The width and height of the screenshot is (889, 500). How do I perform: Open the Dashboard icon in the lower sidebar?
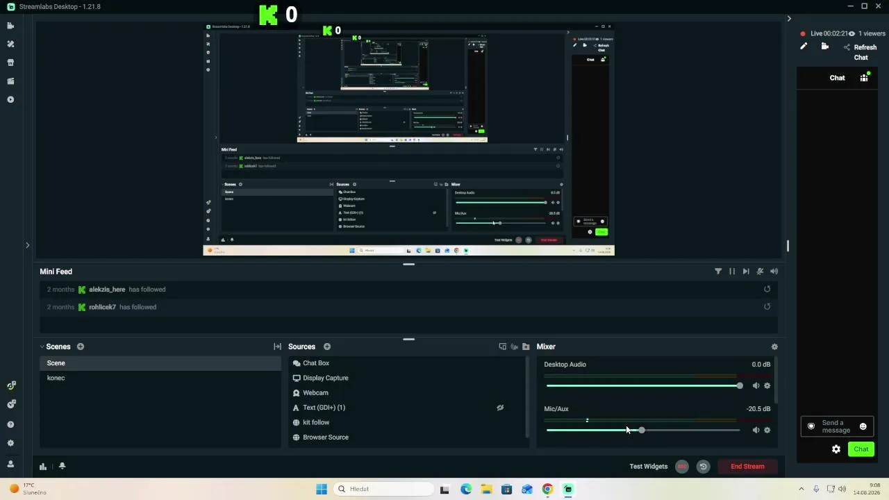click(10, 385)
